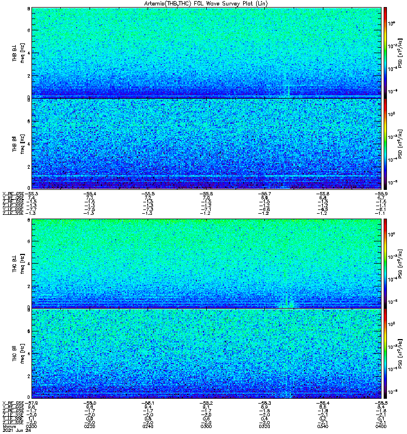Click the PSD [nT²/Hz] label of THC B⊥ panel

pos(400,264)
